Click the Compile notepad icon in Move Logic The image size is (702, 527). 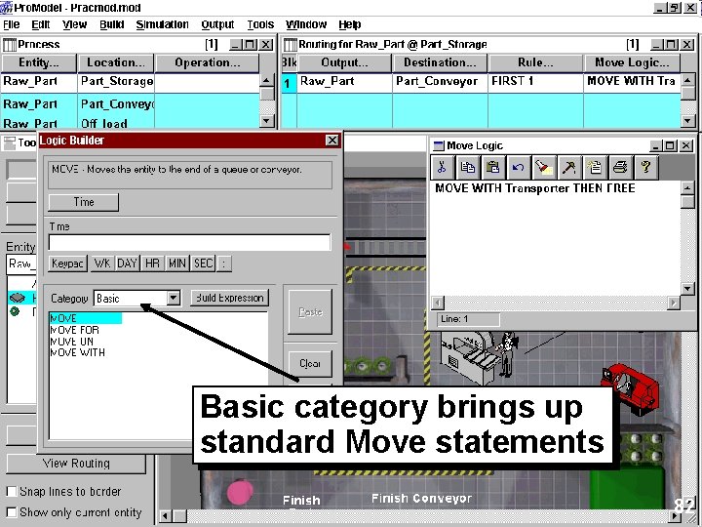click(595, 167)
